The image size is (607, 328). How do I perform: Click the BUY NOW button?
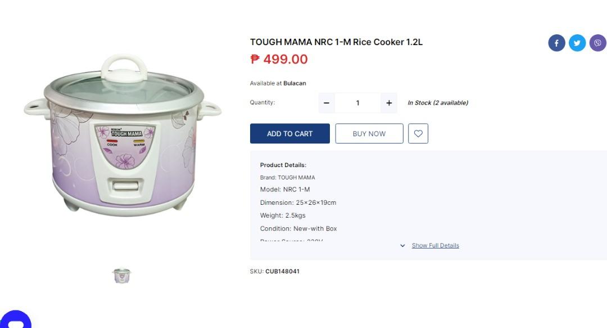click(x=369, y=133)
